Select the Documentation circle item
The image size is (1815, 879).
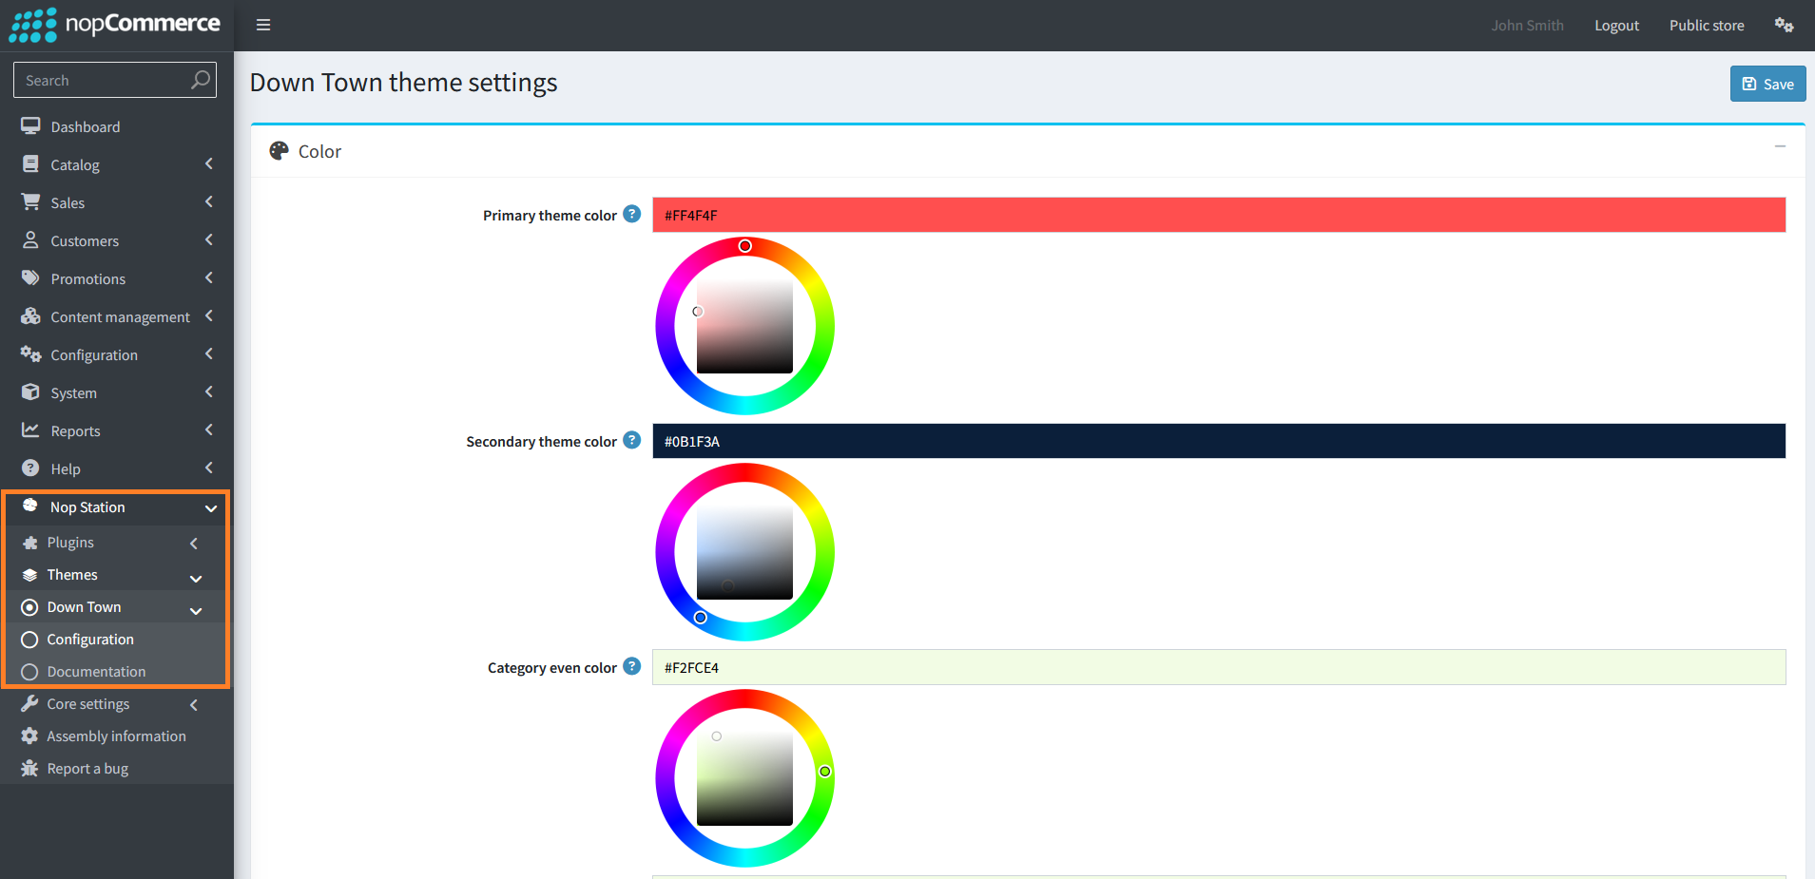click(29, 672)
